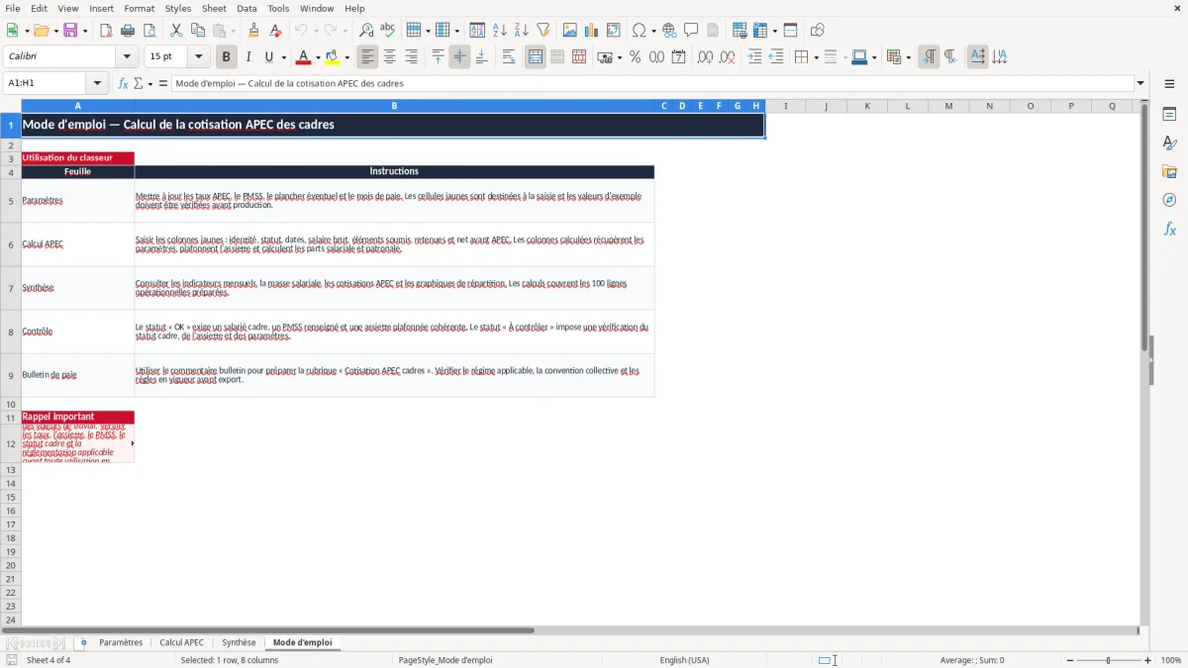This screenshot has width=1188, height=668.
Task: Apply the yellow background color swatch
Action: click(333, 57)
